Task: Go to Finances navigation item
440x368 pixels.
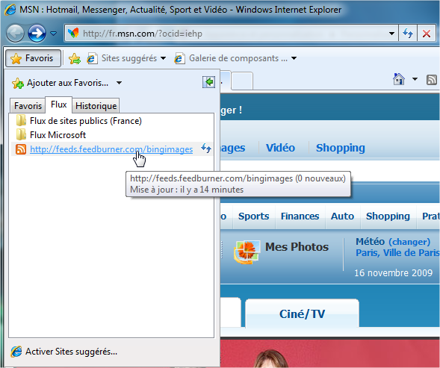Action: coord(300,216)
